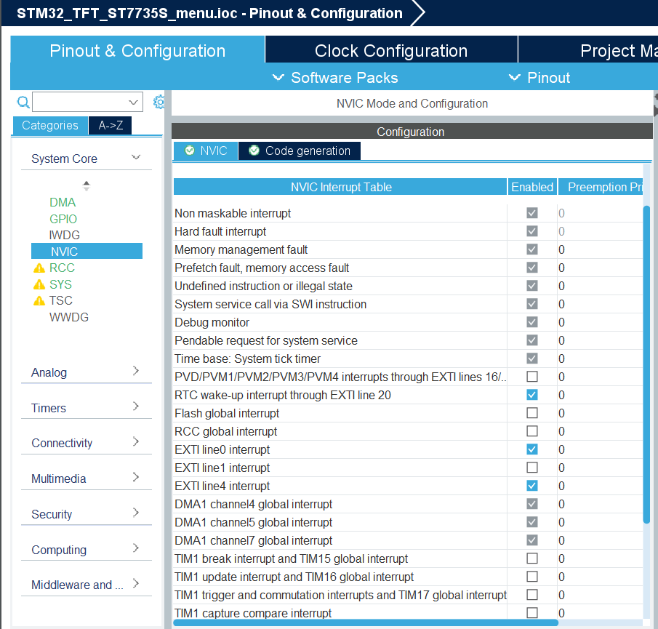Viewport: 658px width, 629px height.
Task: Disable RTC wake-up interrupt checkbox
Action: pos(532,395)
